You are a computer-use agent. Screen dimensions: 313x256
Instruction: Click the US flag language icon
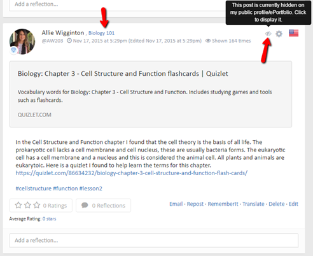point(293,33)
